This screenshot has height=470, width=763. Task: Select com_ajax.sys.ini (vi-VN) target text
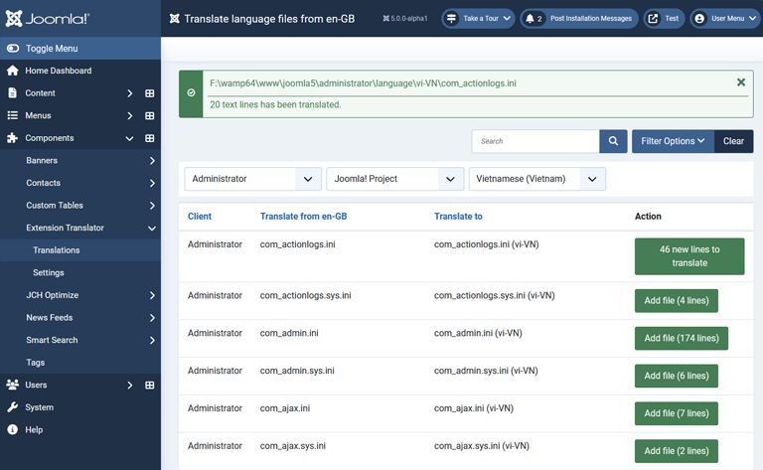pyautogui.click(x=481, y=446)
